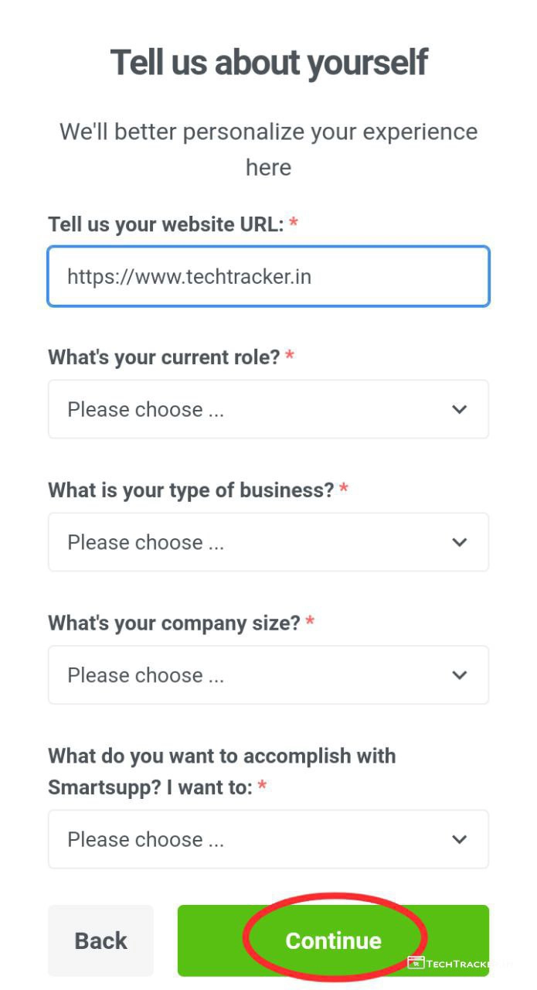Click the 'What is your type of business?' label
Screen dimensions: 537x990
(x=191, y=490)
